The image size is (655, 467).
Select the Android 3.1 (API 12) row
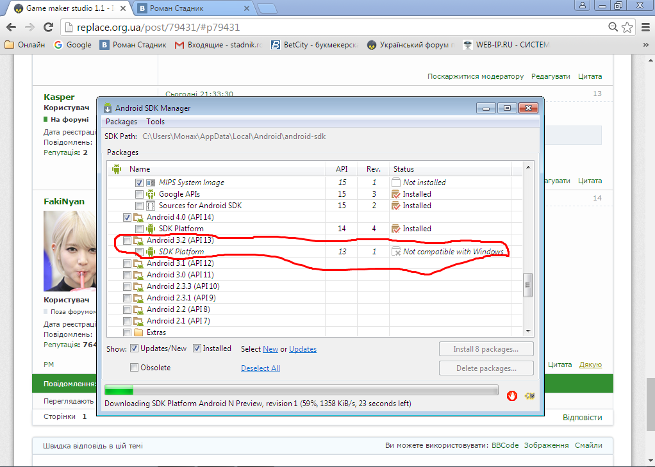tap(315, 263)
